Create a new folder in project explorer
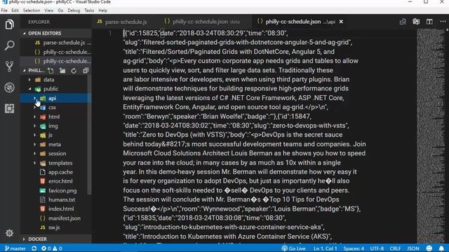This screenshot has height=252, width=449. click(x=62, y=71)
